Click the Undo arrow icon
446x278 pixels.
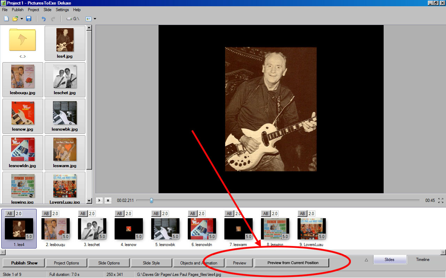tap(44, 19)
